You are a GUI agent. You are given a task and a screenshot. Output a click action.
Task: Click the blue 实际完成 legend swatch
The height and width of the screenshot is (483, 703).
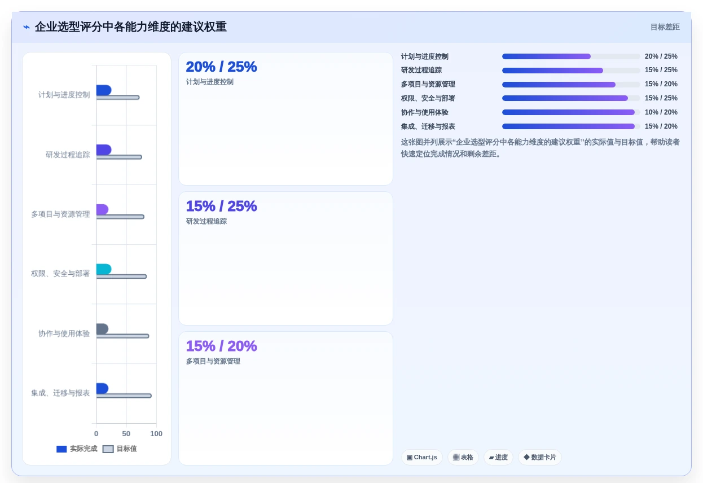click(61, 449)
